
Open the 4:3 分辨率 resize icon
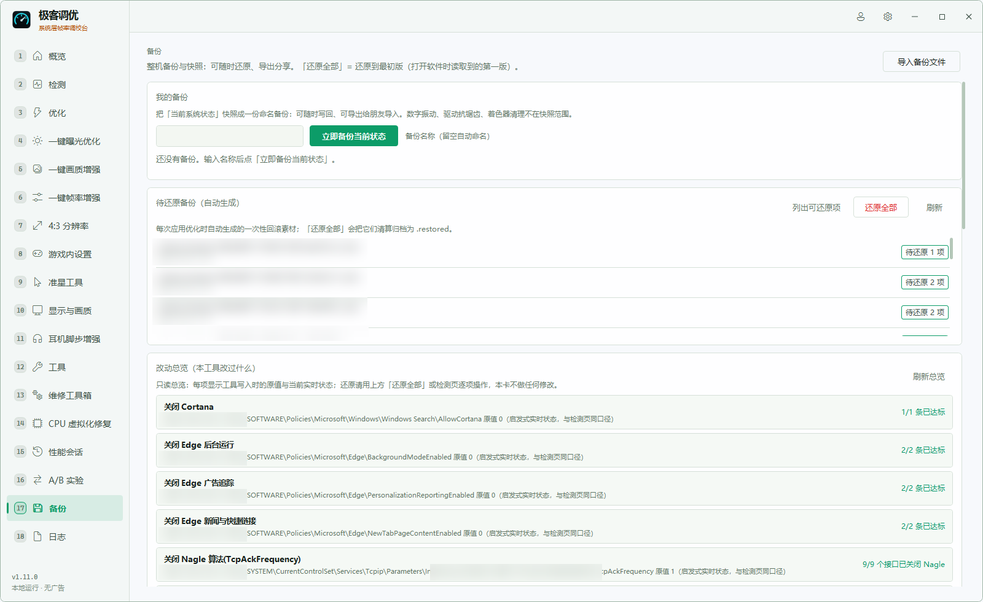pos(37,225)
